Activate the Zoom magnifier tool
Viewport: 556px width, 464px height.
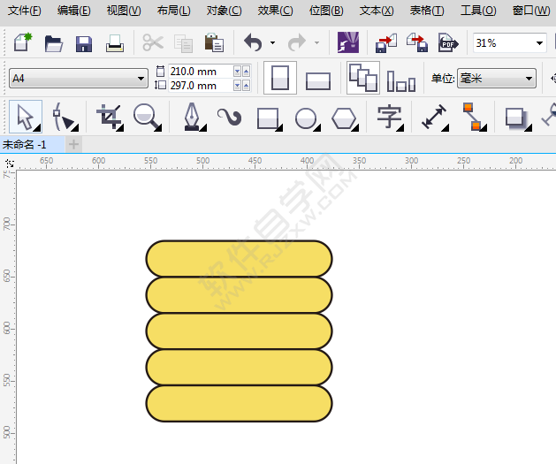click(x=147, y=117)
